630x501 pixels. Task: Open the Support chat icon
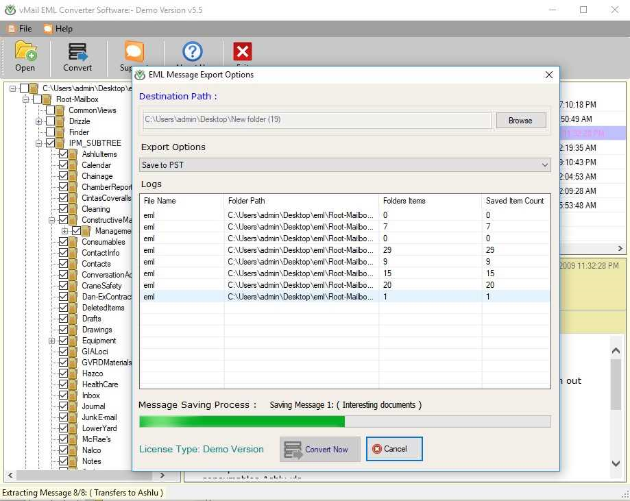[x=134, y=52]
